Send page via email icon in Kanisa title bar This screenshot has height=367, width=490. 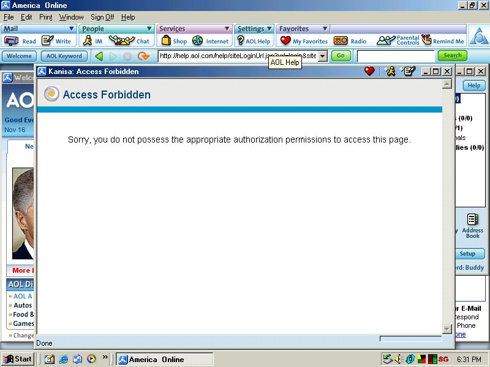407,72
